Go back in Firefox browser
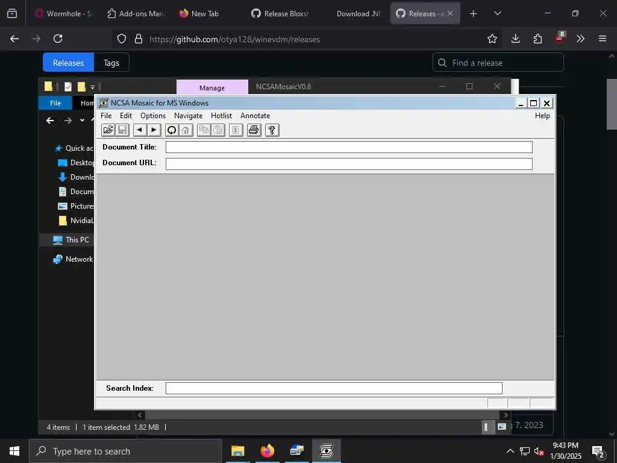 (x=14, y=39)
